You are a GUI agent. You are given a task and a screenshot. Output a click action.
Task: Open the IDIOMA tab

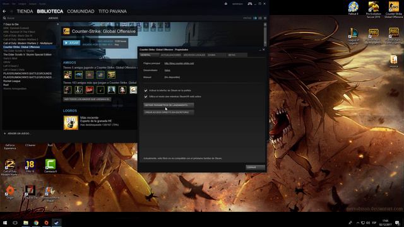click(x=217, y=55)
